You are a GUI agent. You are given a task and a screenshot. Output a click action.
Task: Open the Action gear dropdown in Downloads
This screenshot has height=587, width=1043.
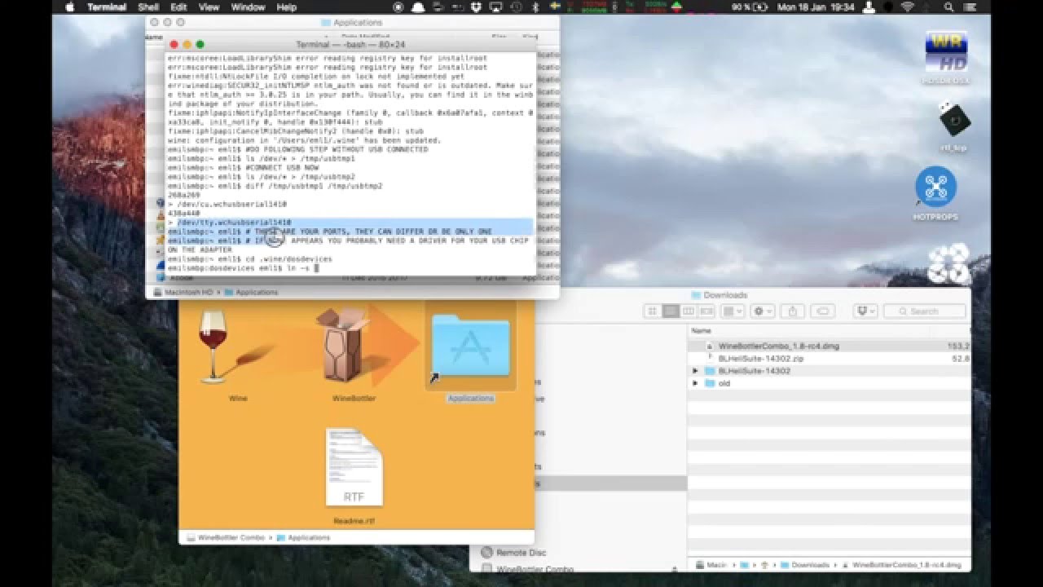763,311
